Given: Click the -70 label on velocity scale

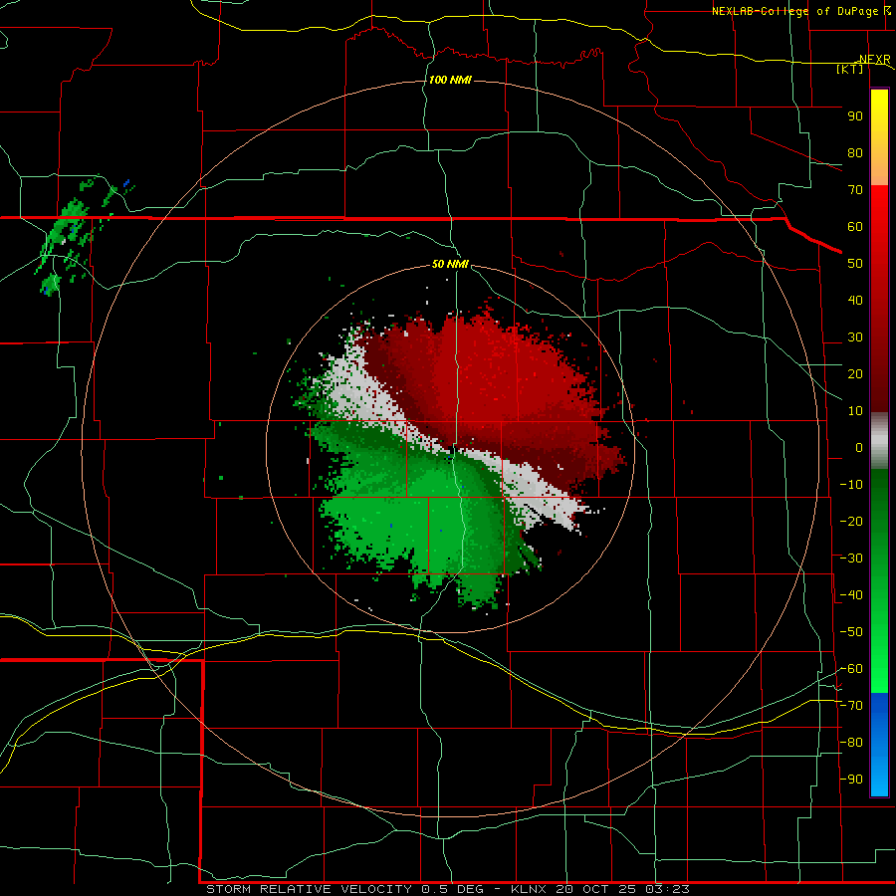Looking at the screenshot, I should click(851, 706).
